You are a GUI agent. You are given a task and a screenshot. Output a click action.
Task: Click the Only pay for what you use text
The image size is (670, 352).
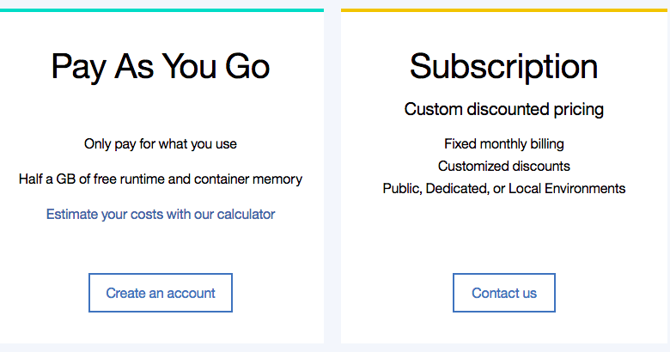(161, 144)
